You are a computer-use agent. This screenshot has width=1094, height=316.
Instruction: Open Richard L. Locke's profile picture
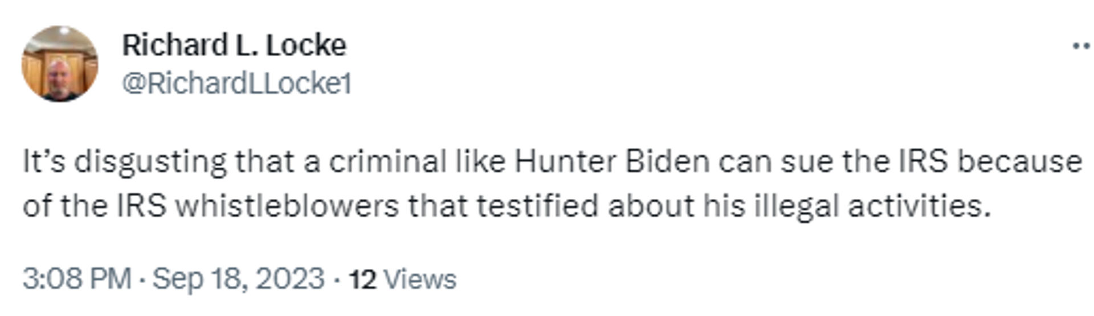coord(60,64)
